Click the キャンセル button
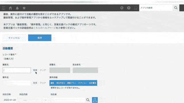 coord(14,38)
